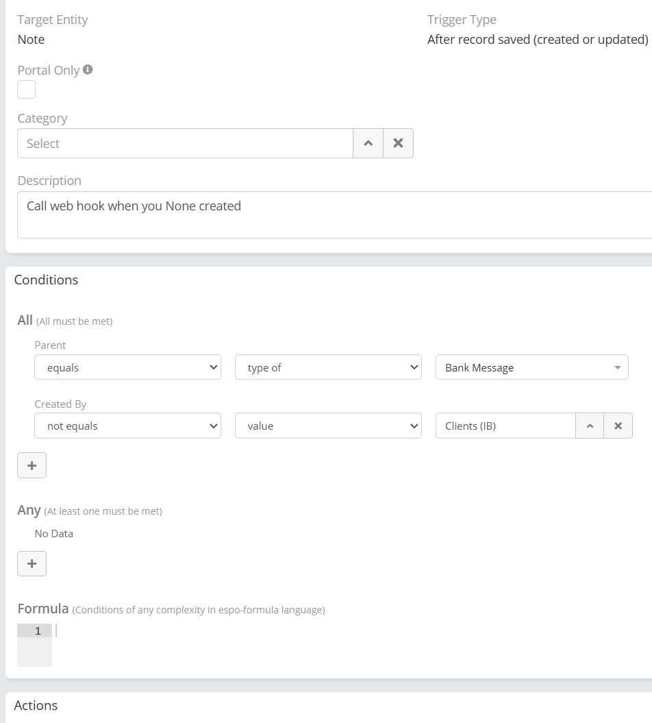Image resolution: width=652 pixels, height=723 pixels.
Task: Open Category selection list arrow
Action: point(368,143)
